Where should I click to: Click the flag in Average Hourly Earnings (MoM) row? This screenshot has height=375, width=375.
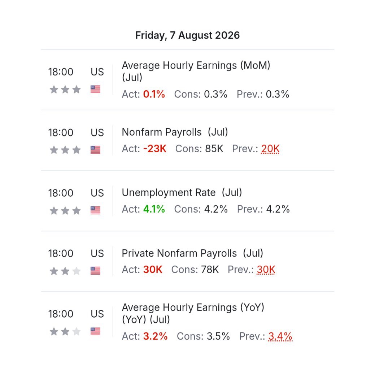point(95,90)
